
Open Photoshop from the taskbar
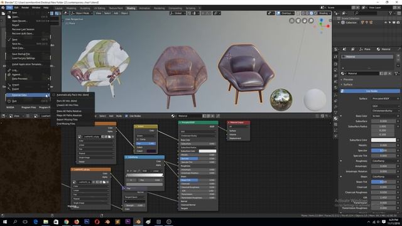pos(87,222)
